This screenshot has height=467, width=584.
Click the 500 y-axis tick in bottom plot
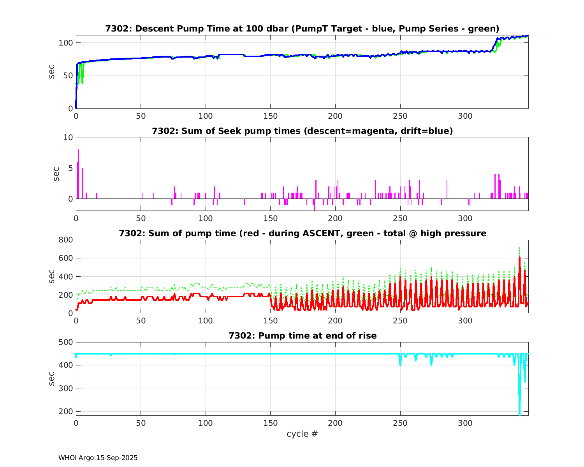coord(65,342)
